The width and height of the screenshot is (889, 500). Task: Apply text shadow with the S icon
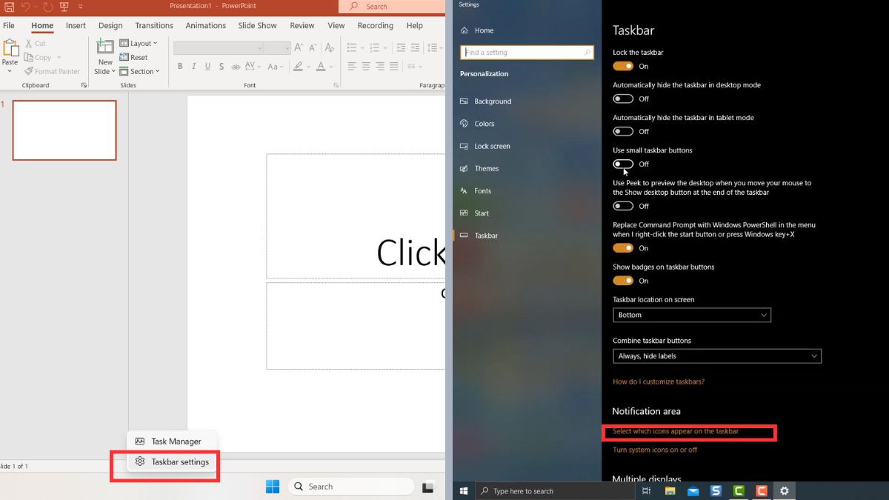222,67
